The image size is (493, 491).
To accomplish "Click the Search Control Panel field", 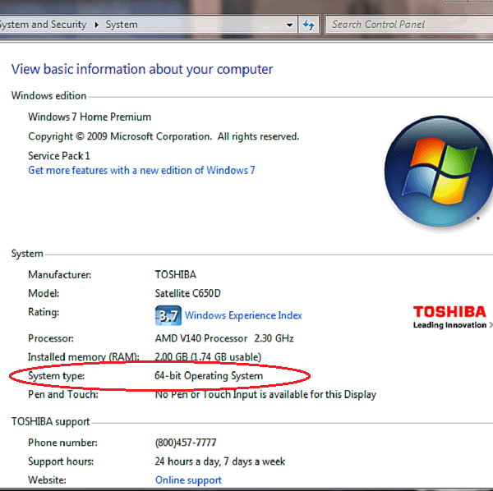I will coord(408,25).
